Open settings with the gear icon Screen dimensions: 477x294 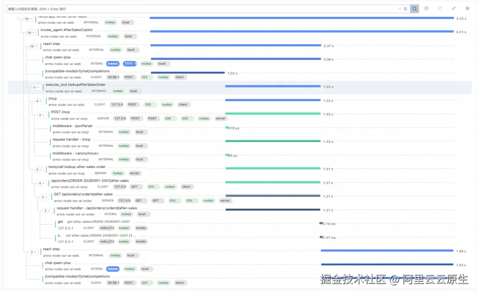coord(468,8)
